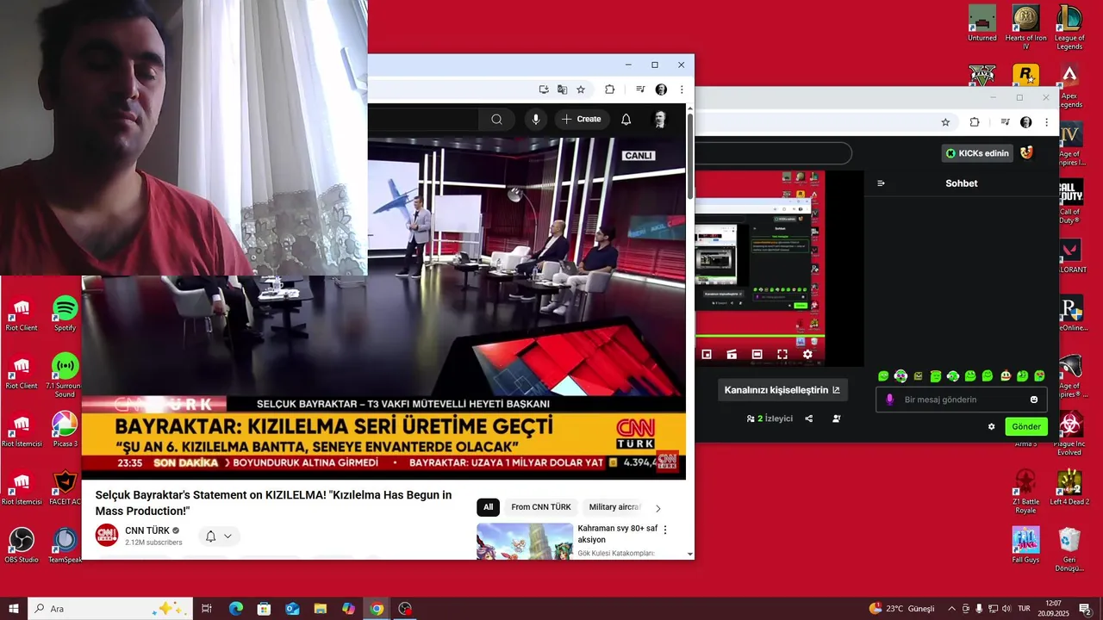The image size is (1103, 620).
Task: Open media controls icon in YouTube Chrome window
Action: click(640, 90)
